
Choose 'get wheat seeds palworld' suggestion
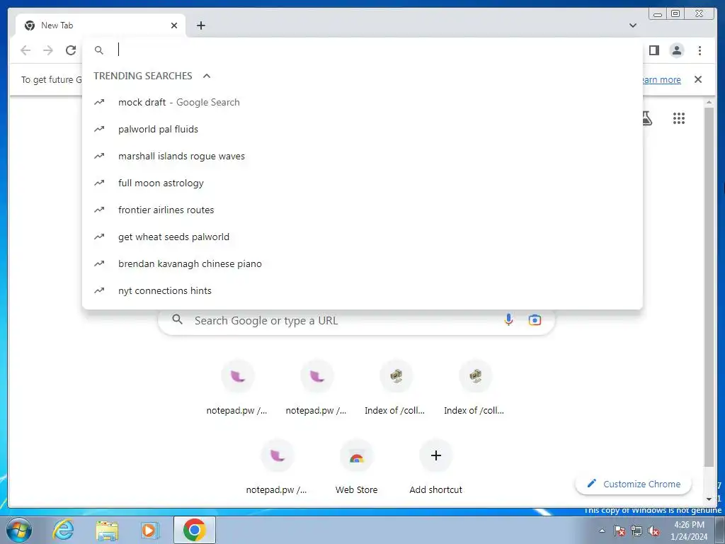pyautogui.click(x=362, y=237)
